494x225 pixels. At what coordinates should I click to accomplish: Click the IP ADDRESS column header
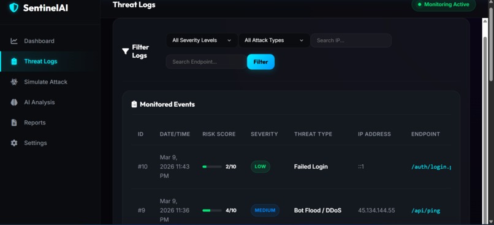[374, 134]
